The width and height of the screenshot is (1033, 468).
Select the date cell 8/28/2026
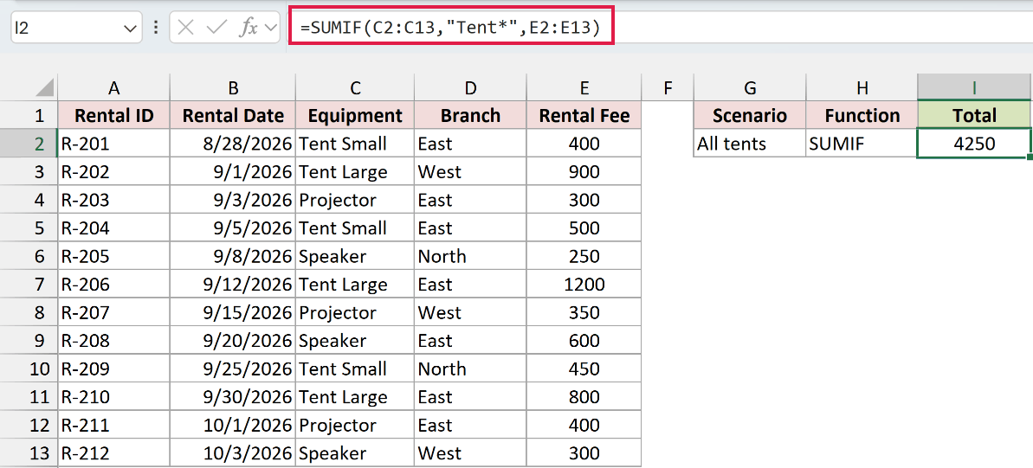click(x=233, y=144)
